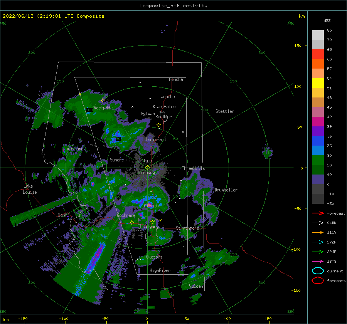Click the Didsbury city label
This screenshot has height=324, width=347.
pyautogui.click(x=146, y=173)
